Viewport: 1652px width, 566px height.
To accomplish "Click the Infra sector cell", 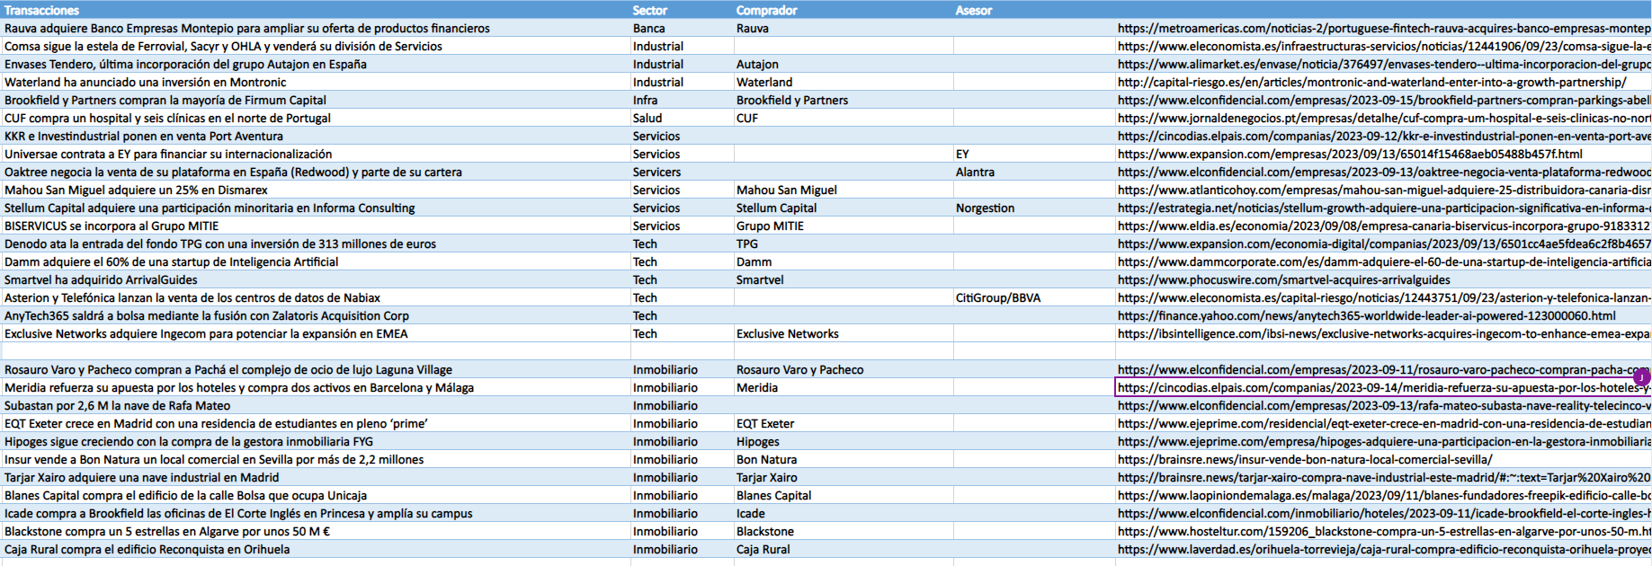I will 682,100.
